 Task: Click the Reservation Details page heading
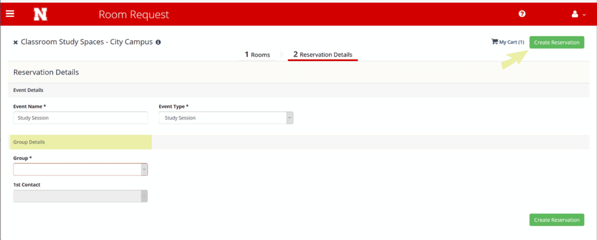tap(46, 72)
